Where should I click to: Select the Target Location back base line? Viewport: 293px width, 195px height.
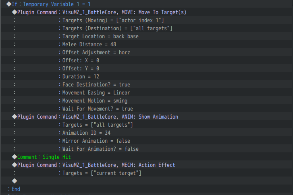tap(147, 36)
